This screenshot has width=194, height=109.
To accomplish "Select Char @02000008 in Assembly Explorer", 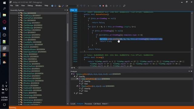I will 30,13.
